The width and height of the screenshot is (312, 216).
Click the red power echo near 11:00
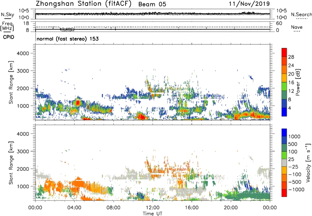point(142,116)
